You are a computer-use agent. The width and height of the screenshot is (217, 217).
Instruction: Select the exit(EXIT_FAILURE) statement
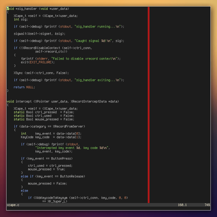pos(37,62)
